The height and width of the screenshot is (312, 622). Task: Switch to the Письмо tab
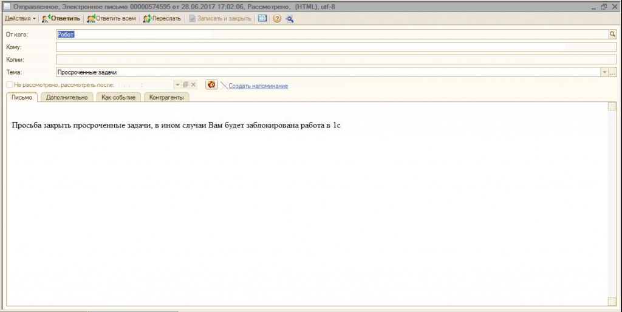click(x=22, y=98)
